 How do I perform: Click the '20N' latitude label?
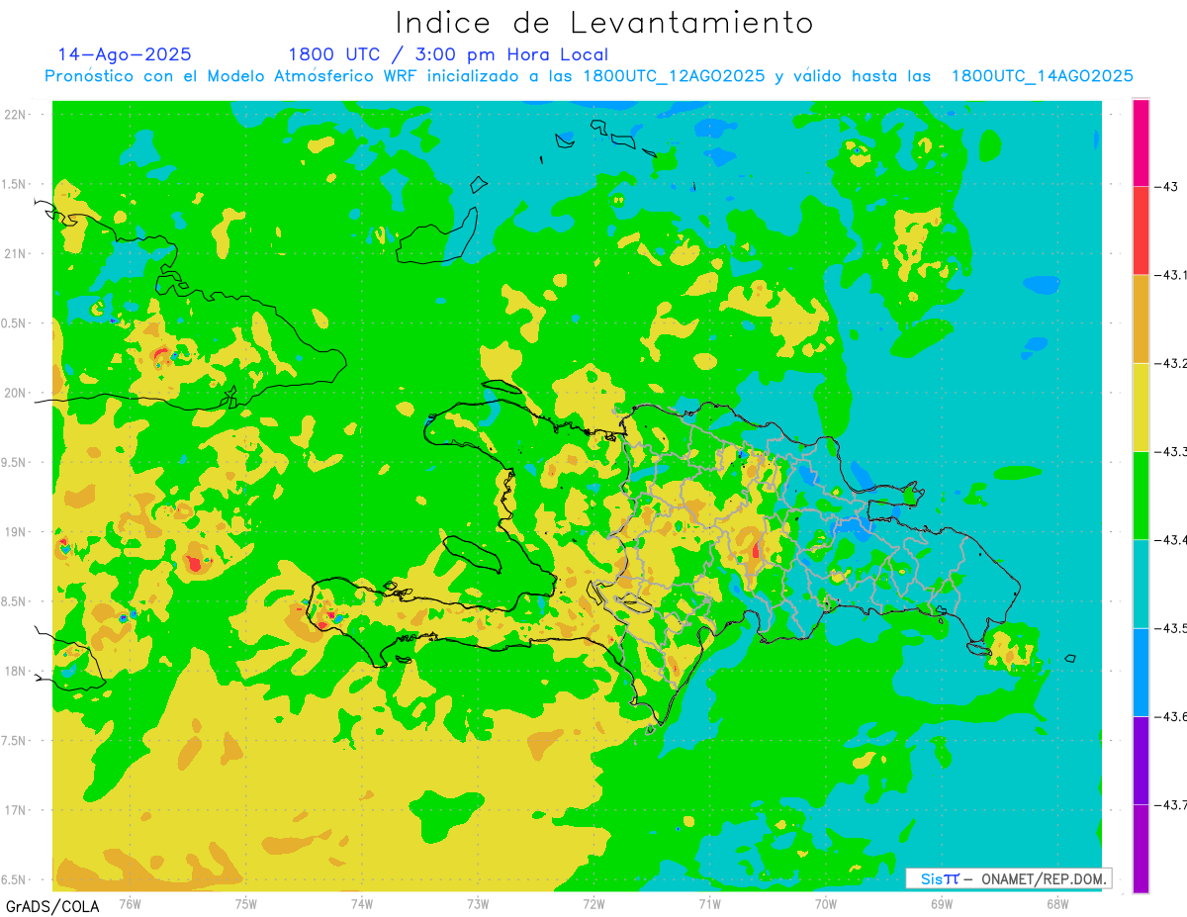pos(17,393)
